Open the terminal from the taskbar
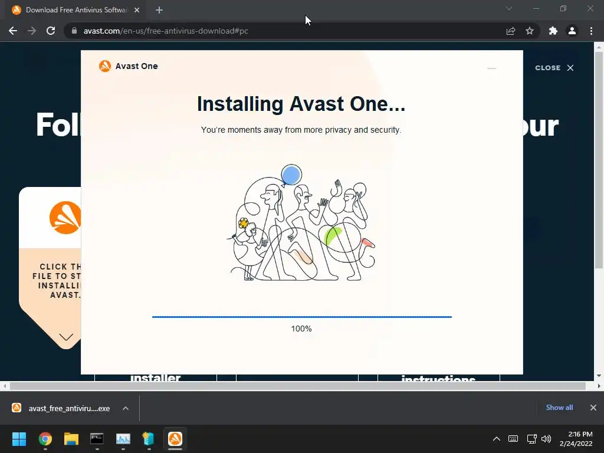 click(x=97, y=439)
